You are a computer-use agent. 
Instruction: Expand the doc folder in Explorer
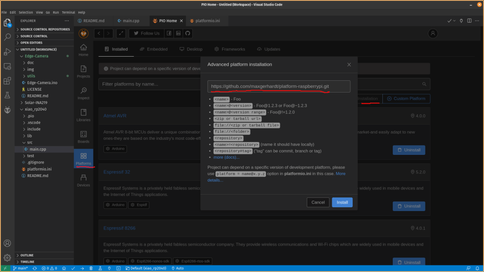(x=30, y=62)
